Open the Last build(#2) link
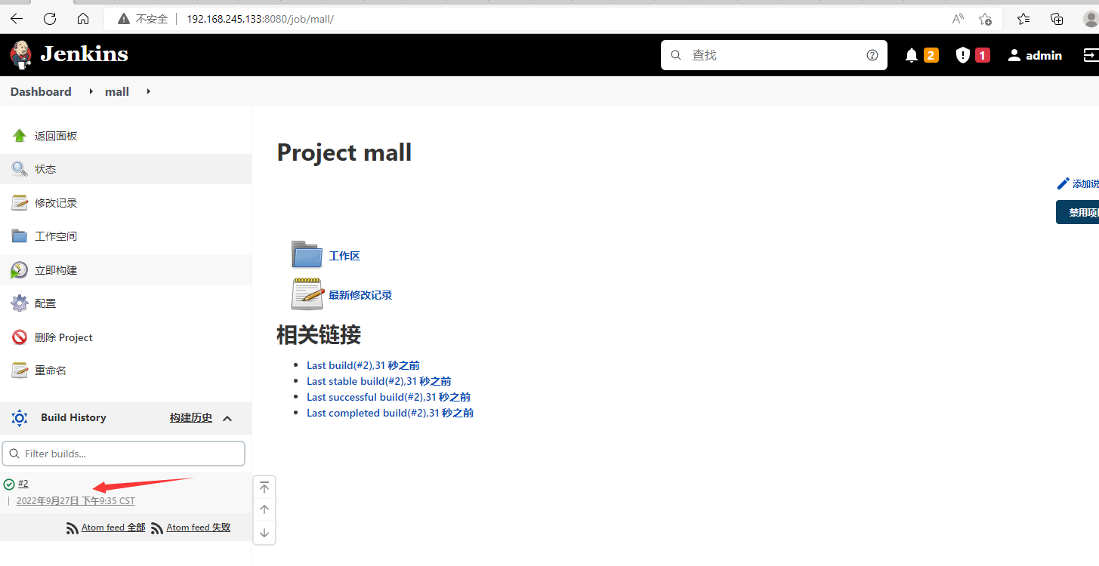1099x566 pixels. pos(363,365)
